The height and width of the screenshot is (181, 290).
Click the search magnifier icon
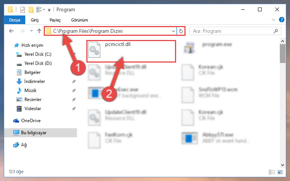coord(276,31)
